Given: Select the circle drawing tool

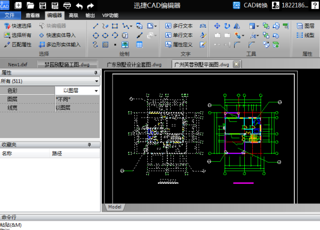Looking at the screenshot, I should tap(95, 36).
